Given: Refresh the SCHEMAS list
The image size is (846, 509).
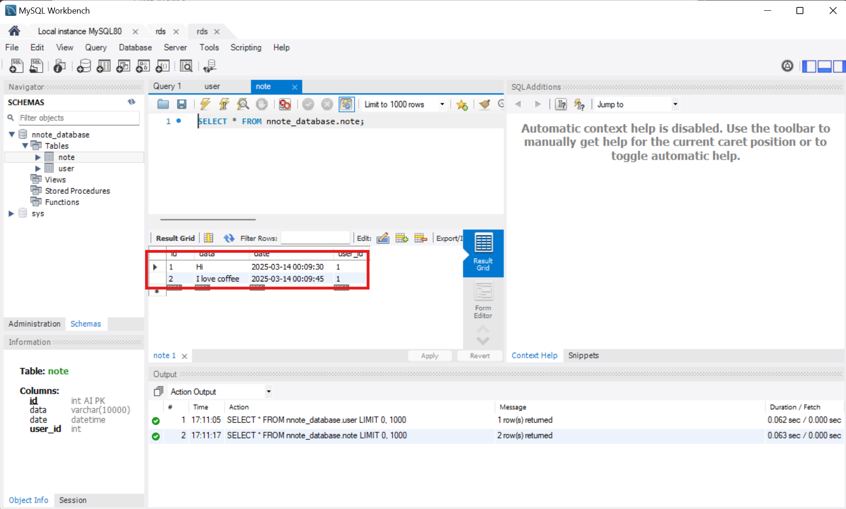Looking at the screenshot, I should [132, 102].
